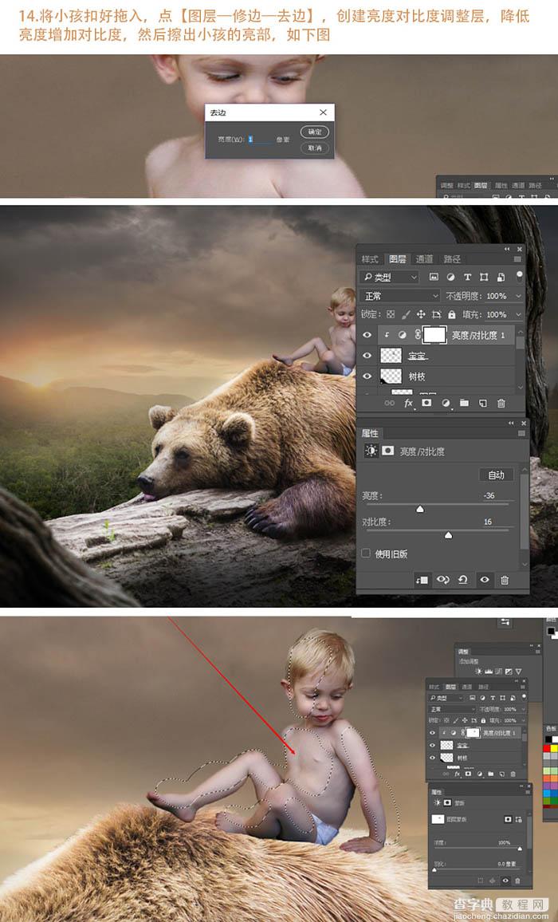This screenshot has height=922, width=558.
Task: Lock transparent pixels in larger Layers panel
Action: [x=391, y=314]
